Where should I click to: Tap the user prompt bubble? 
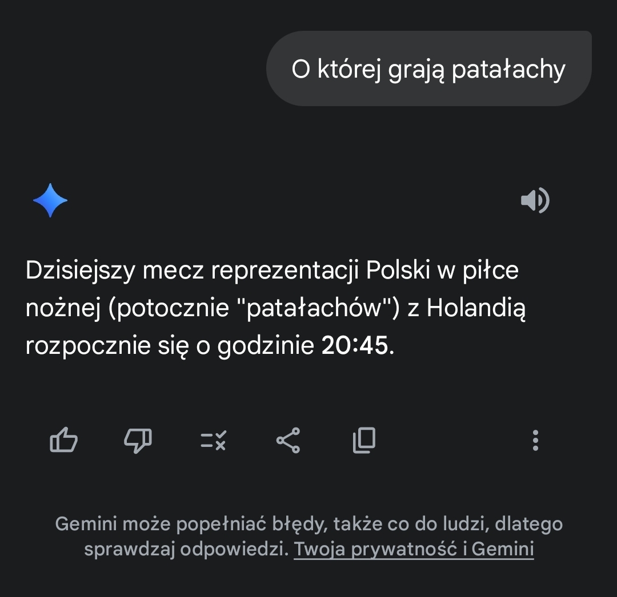point(428,69)
